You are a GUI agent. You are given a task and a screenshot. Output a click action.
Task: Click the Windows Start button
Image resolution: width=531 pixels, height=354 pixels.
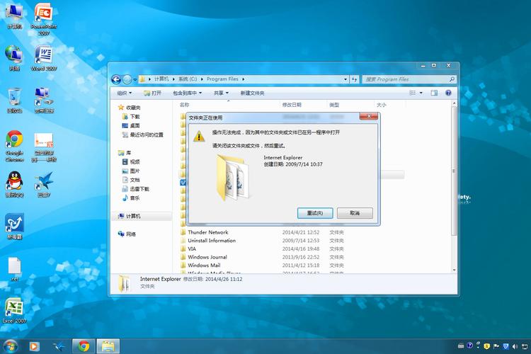pos(12,346)
